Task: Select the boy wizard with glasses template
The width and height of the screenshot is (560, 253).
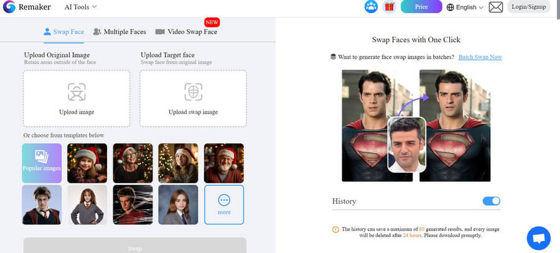Action: tap(42, 205)
